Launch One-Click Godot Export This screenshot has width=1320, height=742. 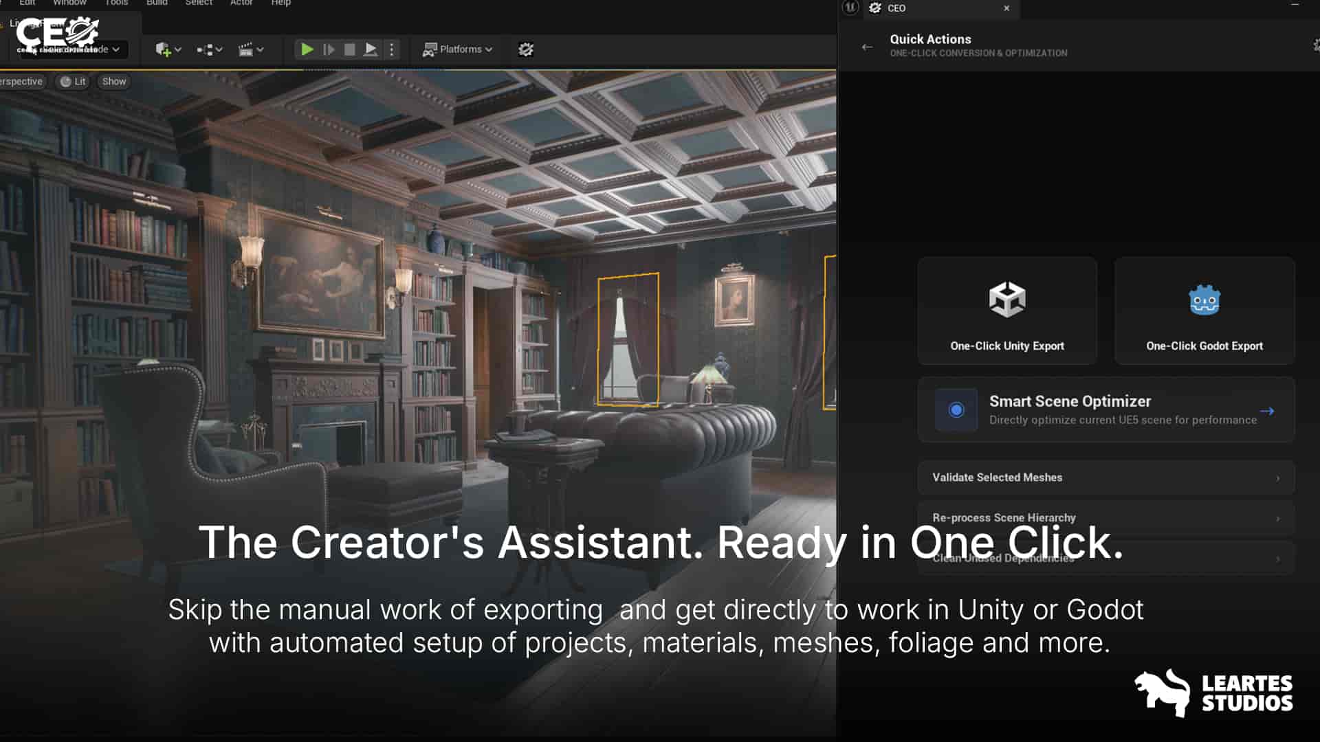point(1204,311)
